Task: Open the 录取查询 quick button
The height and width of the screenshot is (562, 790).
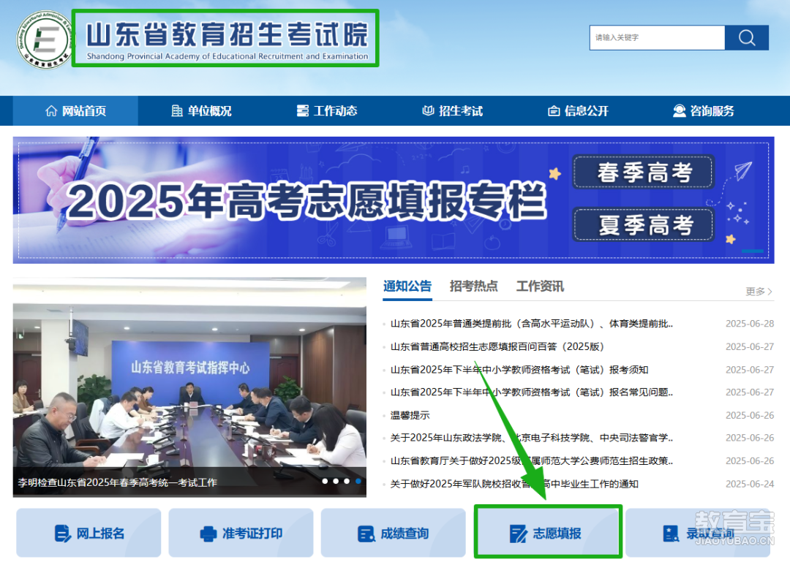Action: click(699, 533)
